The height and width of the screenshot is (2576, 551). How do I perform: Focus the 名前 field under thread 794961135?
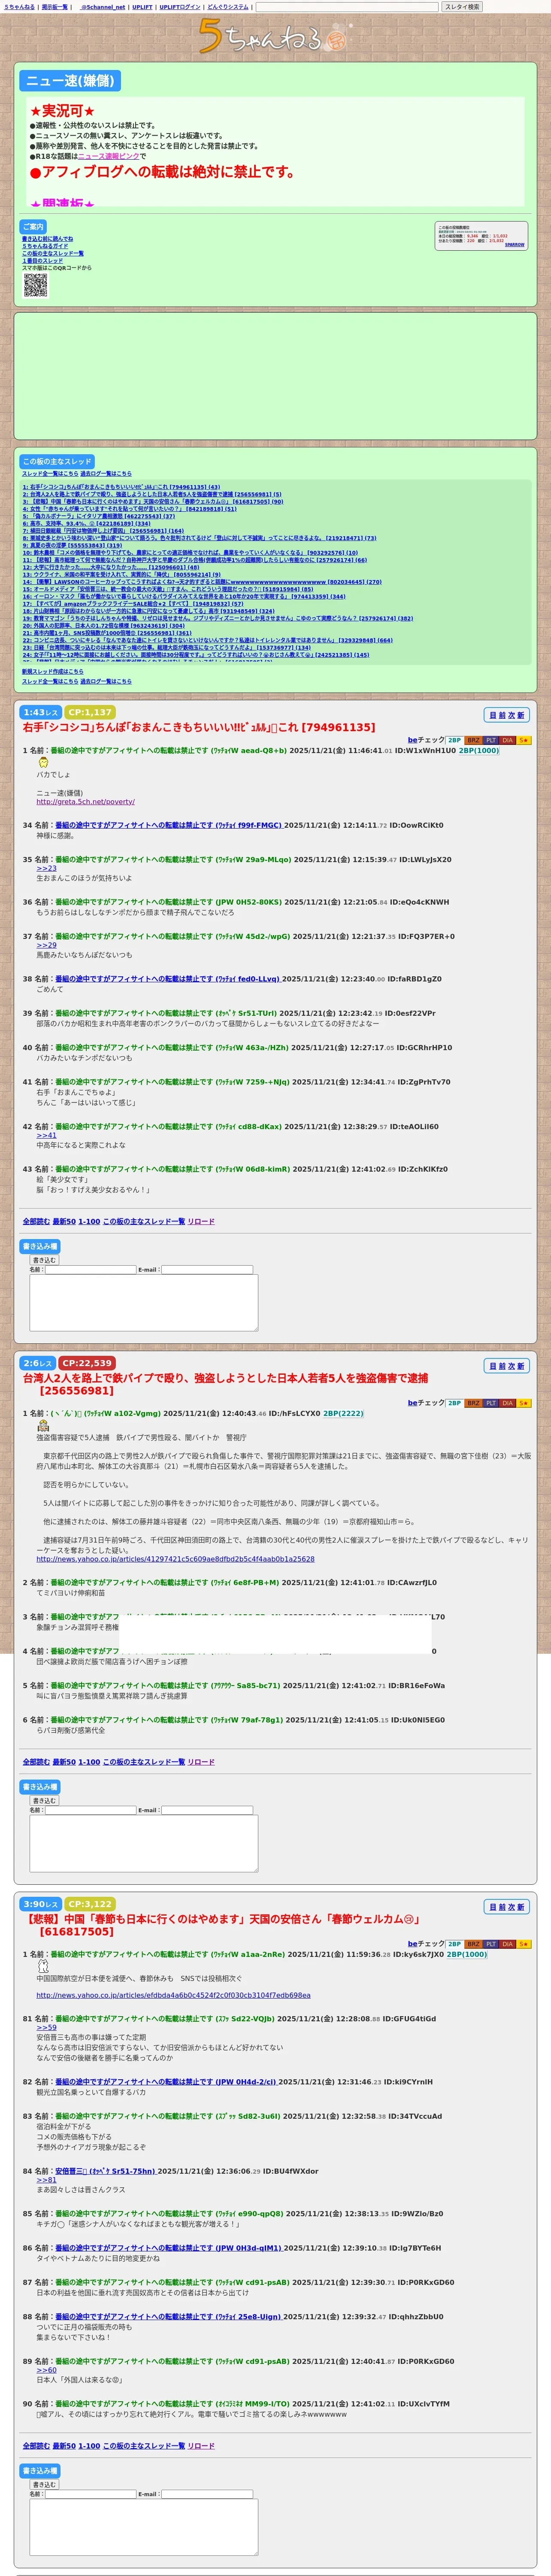pyautogui.click(x=90, y=1270)
